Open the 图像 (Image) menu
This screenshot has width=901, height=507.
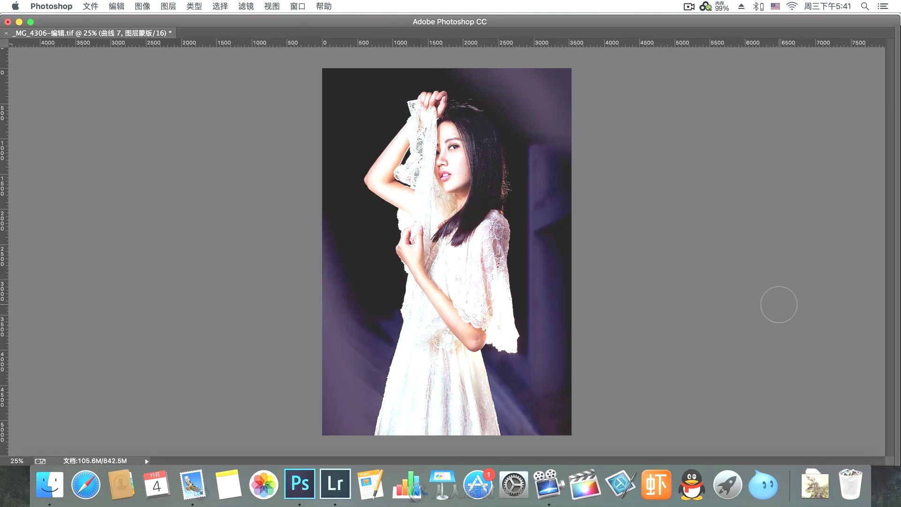(142, 6)
